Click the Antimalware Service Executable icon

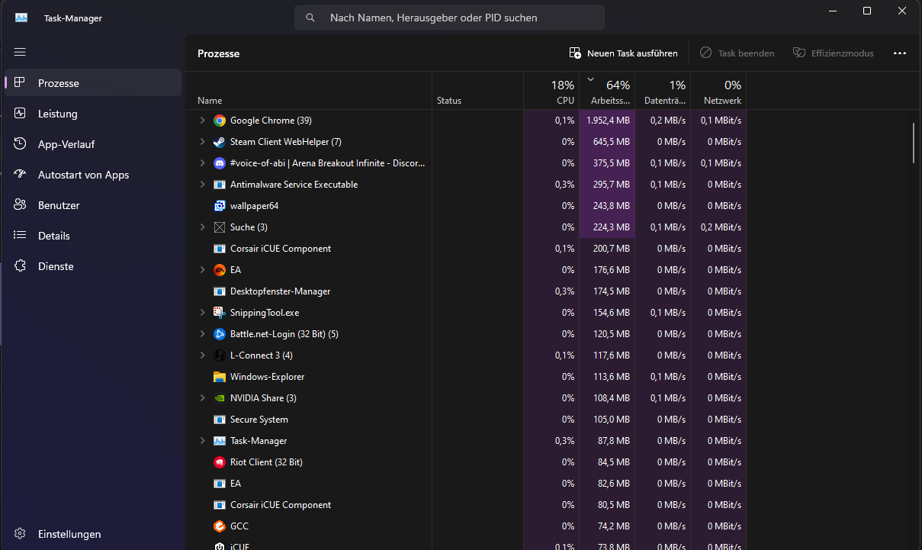pyautogui.click(x=220, y=185)
